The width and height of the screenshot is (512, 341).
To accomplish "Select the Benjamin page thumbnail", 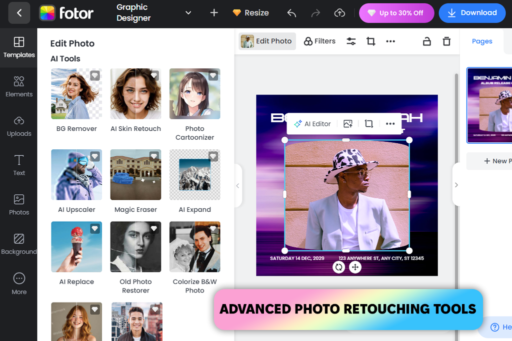I will pos(489,105).
